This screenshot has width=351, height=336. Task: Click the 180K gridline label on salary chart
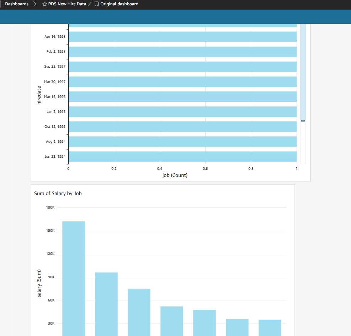pyautogui.click(x=50, y=207)
